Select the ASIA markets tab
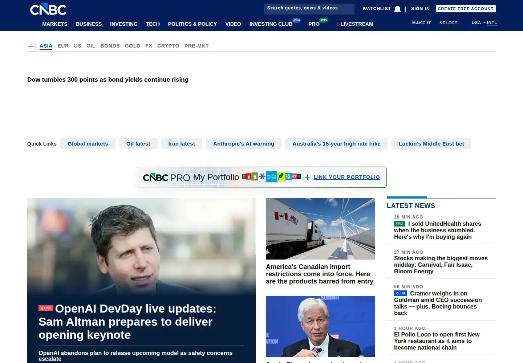The height and width of the screenshot is (363, 523). point(46,46)
